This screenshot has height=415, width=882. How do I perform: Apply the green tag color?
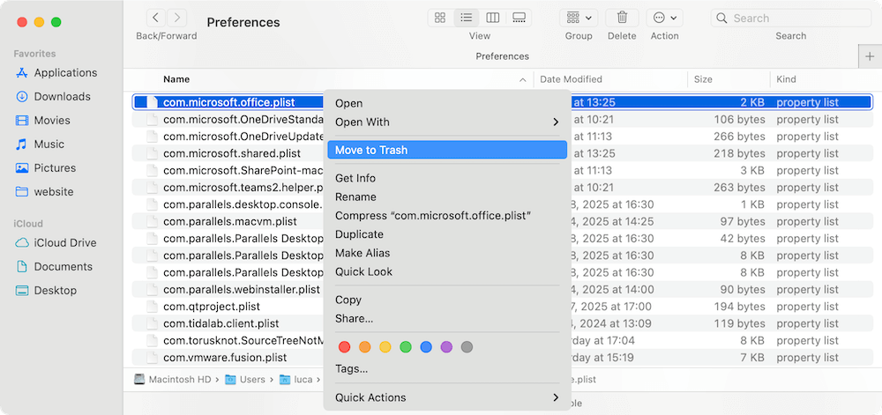pos(406,347)
